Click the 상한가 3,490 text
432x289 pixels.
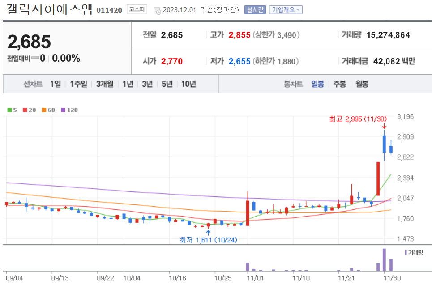point(276,35)
